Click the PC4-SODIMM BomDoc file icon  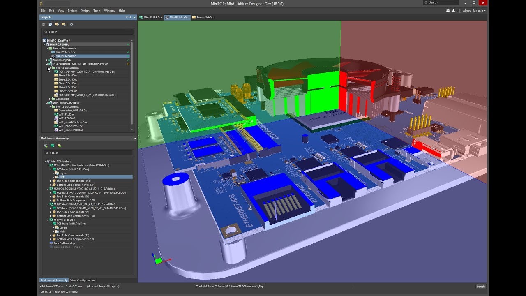[56, 95]
